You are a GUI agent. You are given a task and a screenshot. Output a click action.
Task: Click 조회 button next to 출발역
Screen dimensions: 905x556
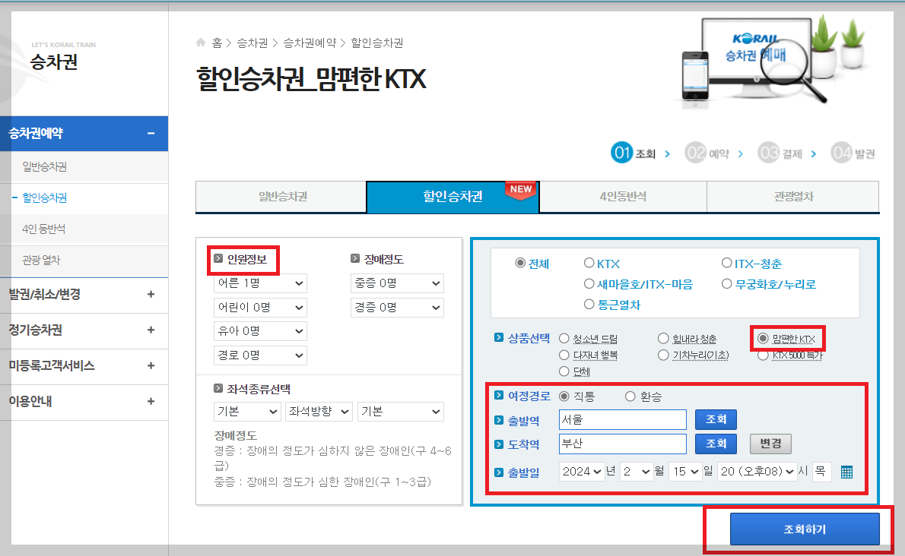tap(716, 419)
